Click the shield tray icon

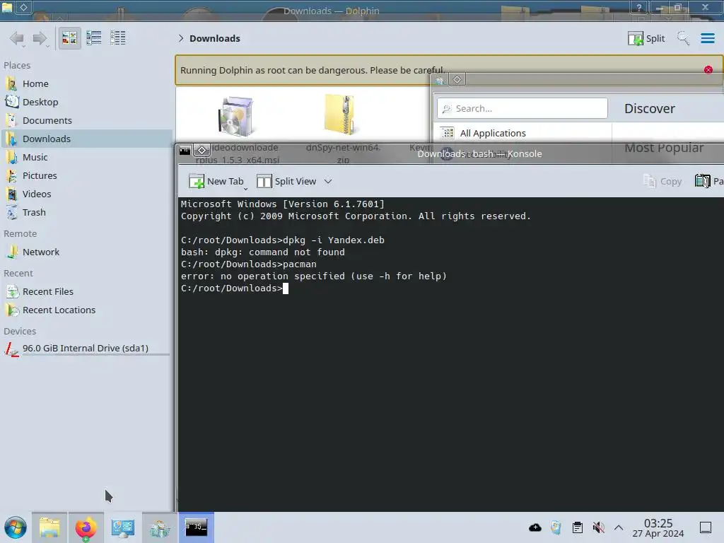556,527
